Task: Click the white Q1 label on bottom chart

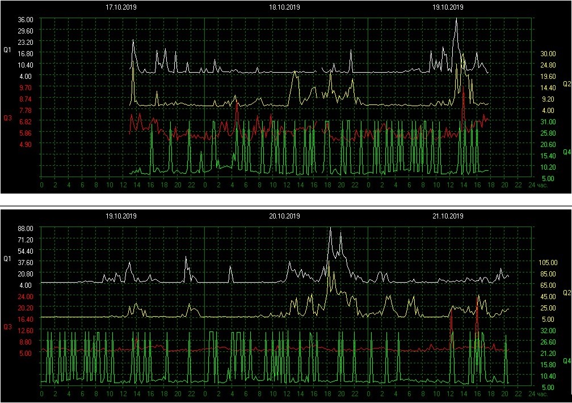Action: pyautogui.click(x=7, y=259)
